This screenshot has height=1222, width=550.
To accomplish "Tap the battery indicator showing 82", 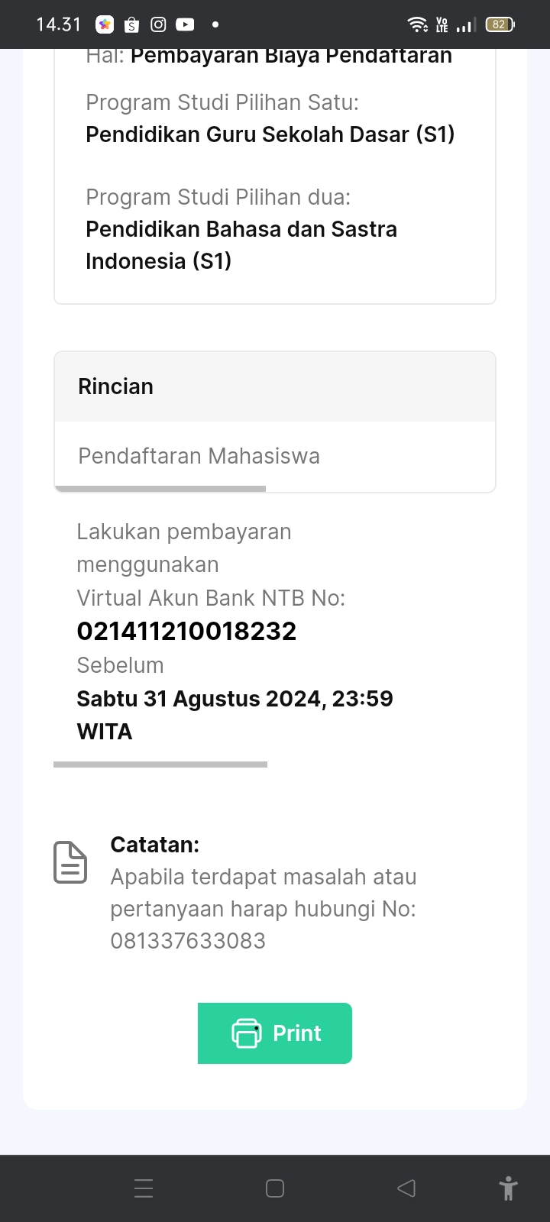I will tap(500, 24).
